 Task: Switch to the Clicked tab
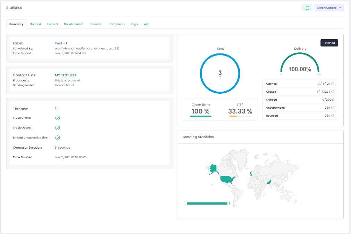52,24
